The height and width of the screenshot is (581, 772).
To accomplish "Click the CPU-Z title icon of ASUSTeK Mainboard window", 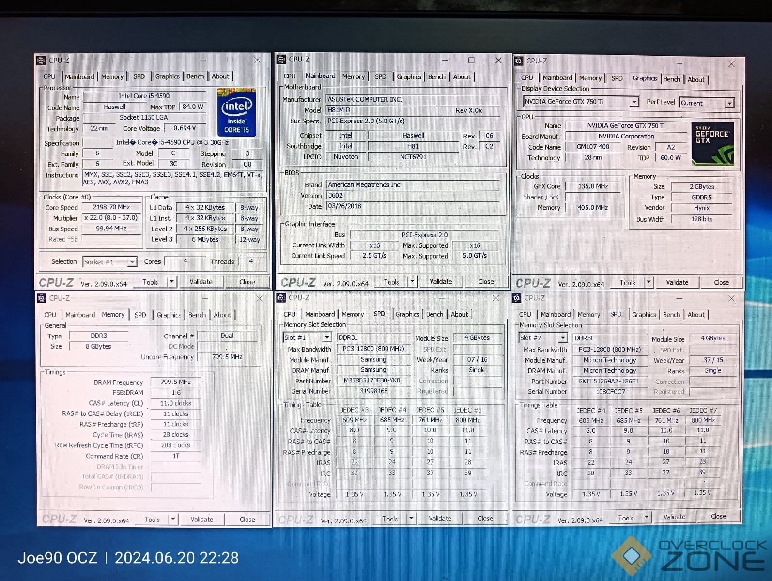I will coord(281,60).
